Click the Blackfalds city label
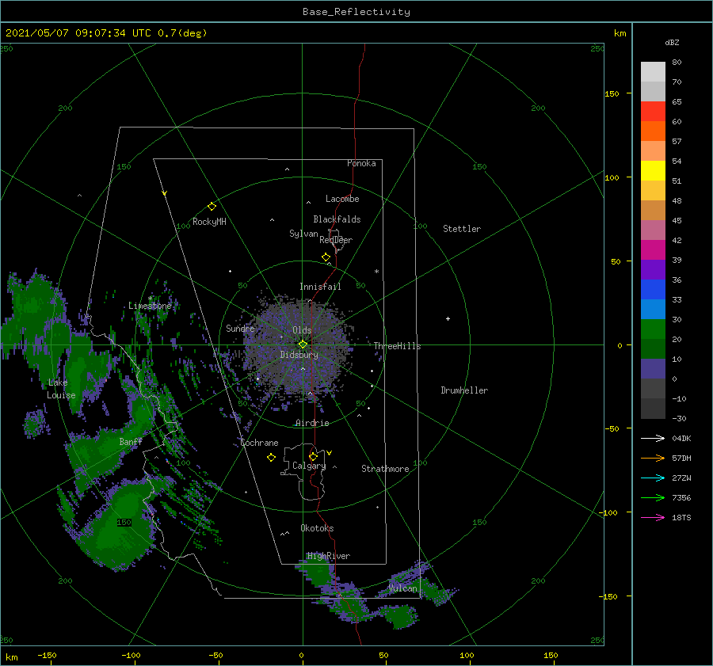 [337, 219]
